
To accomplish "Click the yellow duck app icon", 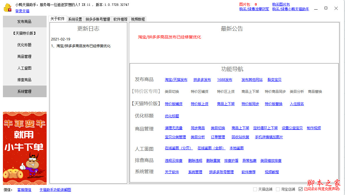I will pyautogui.click(x=7, y=8).
